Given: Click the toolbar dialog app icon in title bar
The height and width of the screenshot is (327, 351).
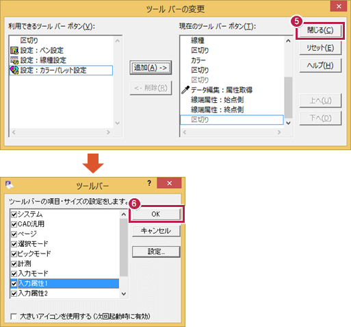Looking at the screenshot, I should pyautogui.click(x=9, y=184).
